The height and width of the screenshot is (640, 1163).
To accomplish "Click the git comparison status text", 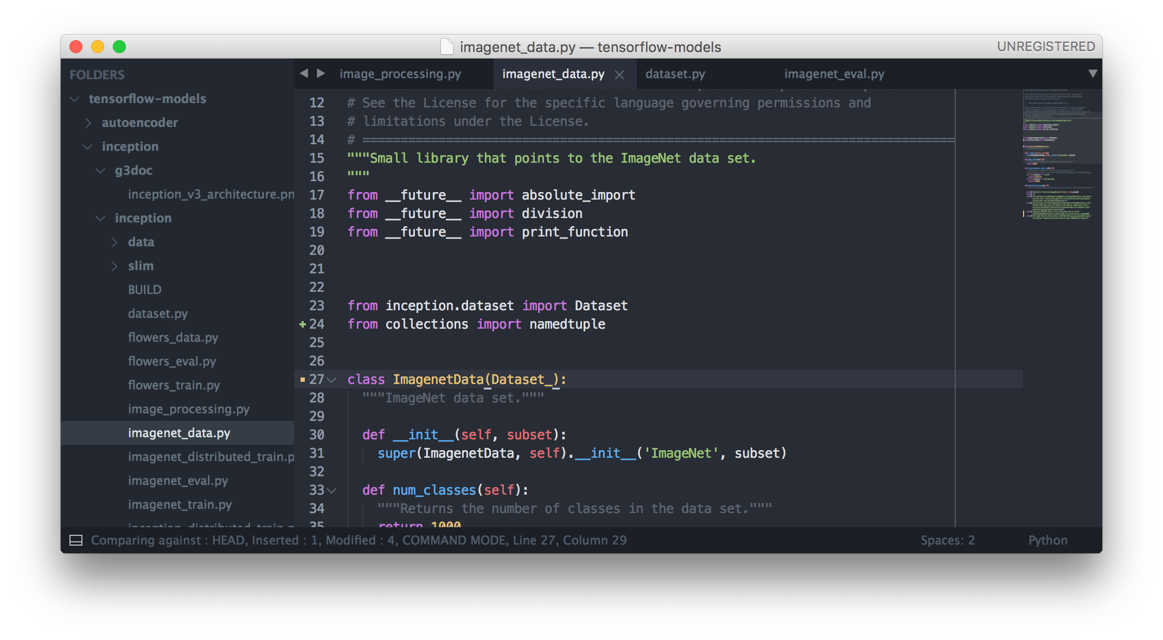I will tap(359, 540).
